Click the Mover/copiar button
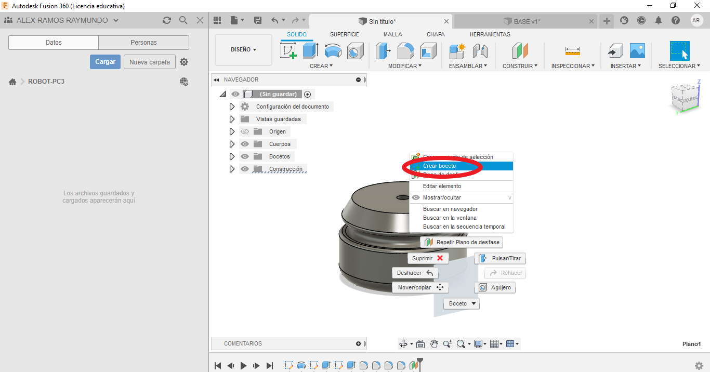The height and width of the screenshot is (372, 710). pos(420,287)
